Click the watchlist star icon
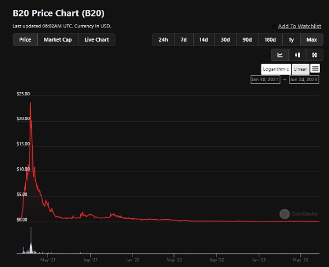 coord(274,26)
